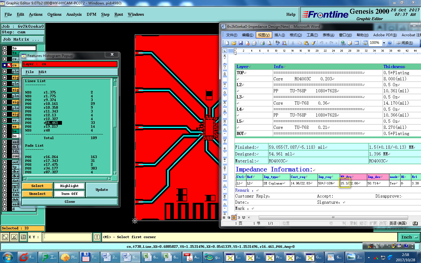This screenshot has width=421, height=263.
Task: Click the Highlight button
Action: pyautogui.click(x=69, y=186)
